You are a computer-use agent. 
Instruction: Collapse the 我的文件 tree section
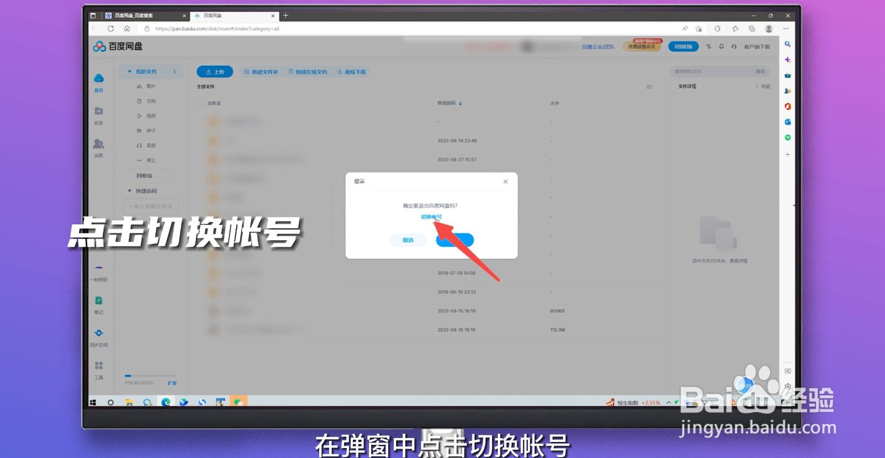pyautogui.click(x=129, y=71)
